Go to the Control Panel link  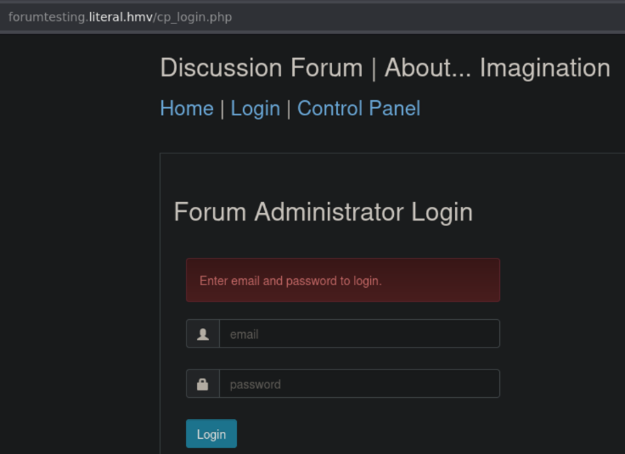pyautogui.click(x=358, y=109)
